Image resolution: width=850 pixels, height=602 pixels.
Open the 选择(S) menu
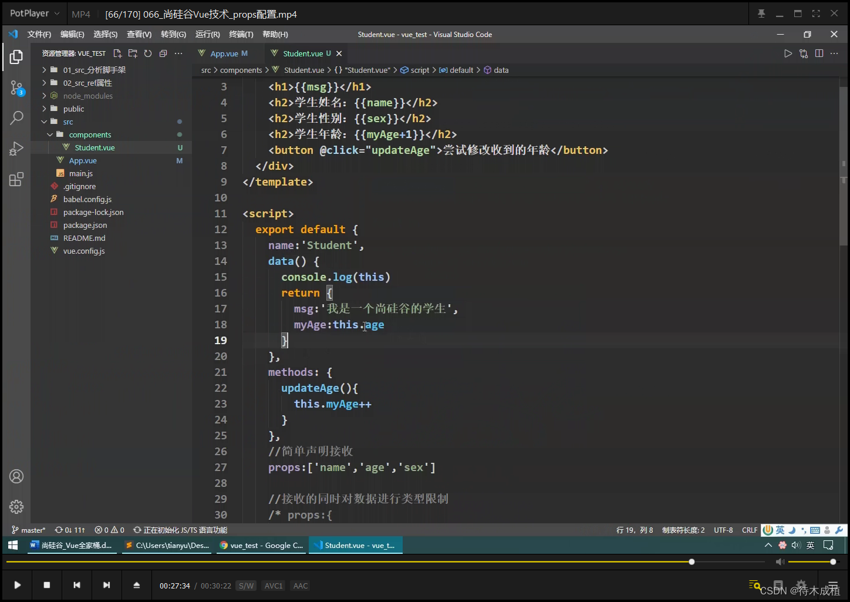[106, 34]
